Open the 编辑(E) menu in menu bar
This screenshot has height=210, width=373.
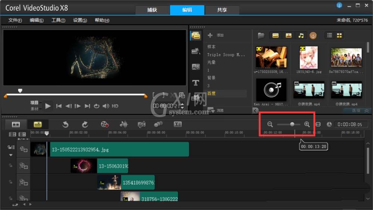(37, 20)
